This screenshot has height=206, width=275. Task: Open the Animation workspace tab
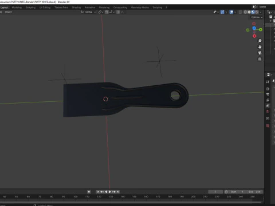click(x=90, y=7)
